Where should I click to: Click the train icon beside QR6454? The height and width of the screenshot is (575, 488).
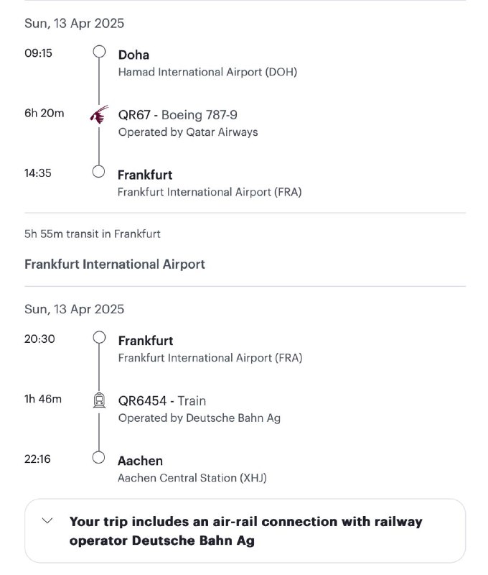99,400
